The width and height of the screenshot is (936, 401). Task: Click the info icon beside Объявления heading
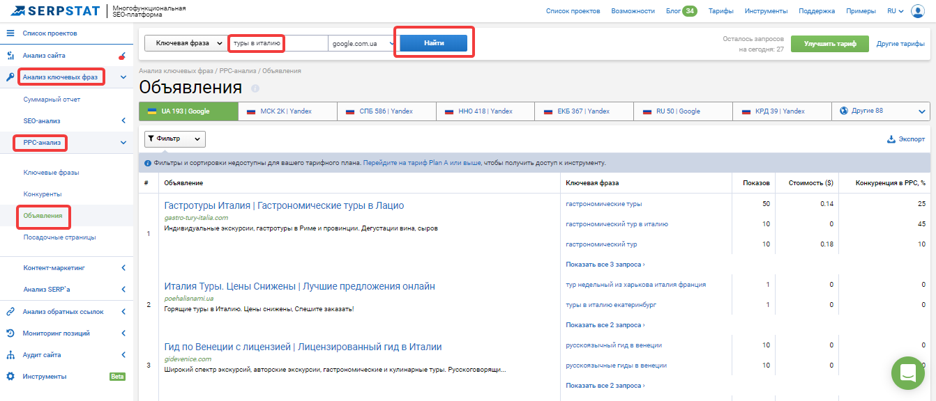point(255,88)
